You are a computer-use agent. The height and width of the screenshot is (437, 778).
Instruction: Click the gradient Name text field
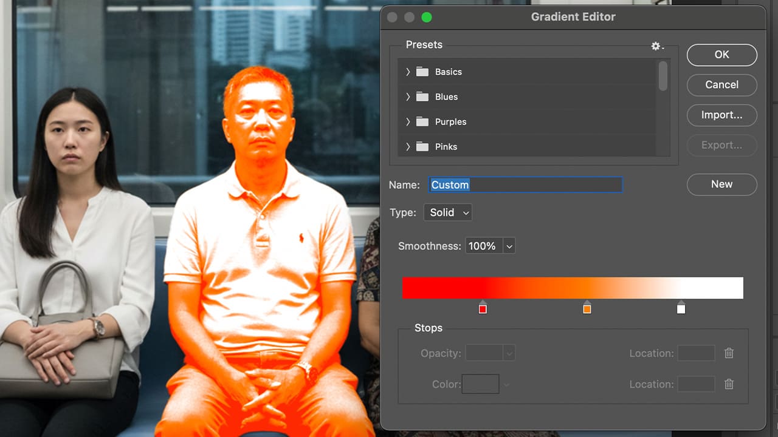(525, 185)
